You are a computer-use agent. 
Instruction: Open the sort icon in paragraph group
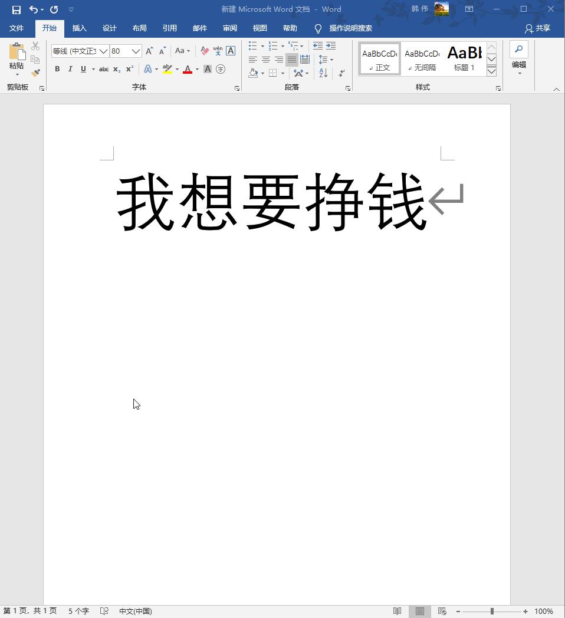click(323, 73)
